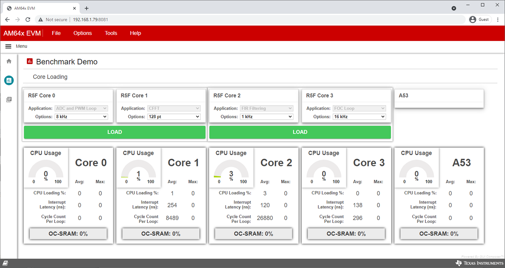Open the console icon at the bottom left

(5, 263)
